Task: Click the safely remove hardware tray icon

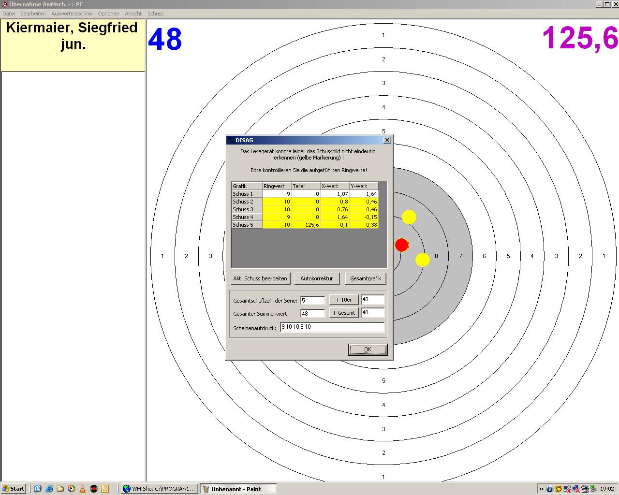Action: coord(594,489)
